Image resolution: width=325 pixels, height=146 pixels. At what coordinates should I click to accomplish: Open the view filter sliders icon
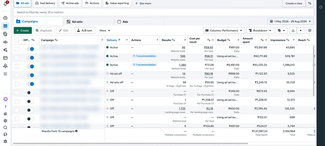coord(310,3)
